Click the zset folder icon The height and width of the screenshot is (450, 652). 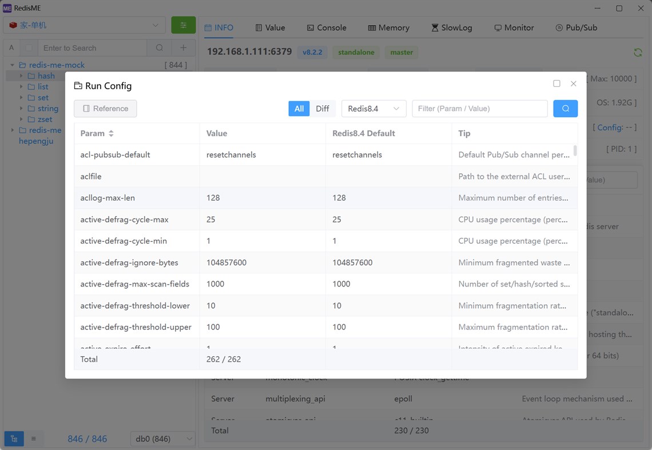tap(31, 120)
